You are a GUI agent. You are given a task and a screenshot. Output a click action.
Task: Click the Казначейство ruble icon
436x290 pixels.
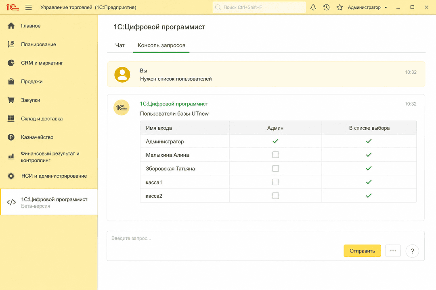(11, 137)
